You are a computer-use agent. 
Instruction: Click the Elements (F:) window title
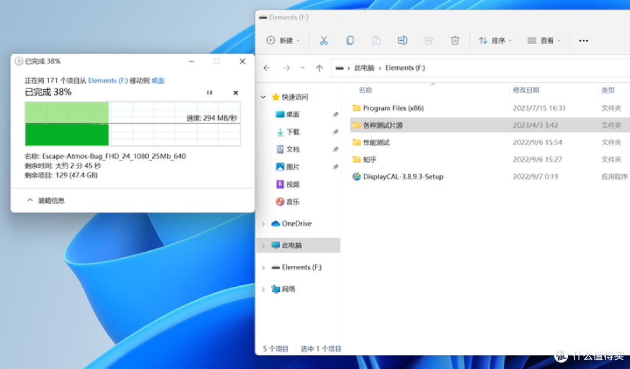pyautogui.click(x=288, y=17)
